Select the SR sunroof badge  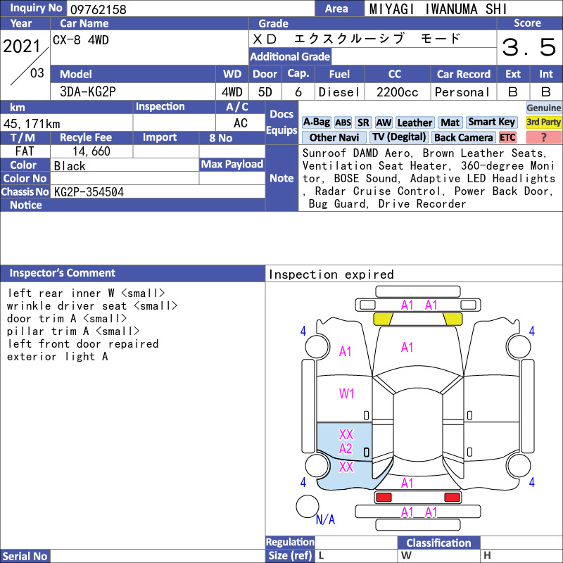pos(363,122)
